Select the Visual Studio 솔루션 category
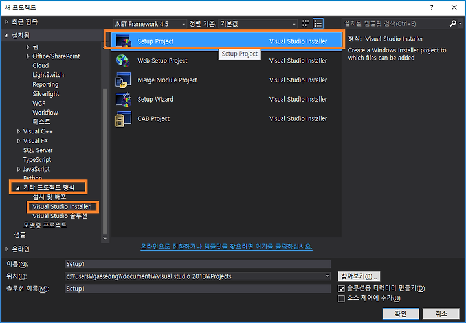Image resolution: width=466 pixels, height=323 pixels. [60, 216]
